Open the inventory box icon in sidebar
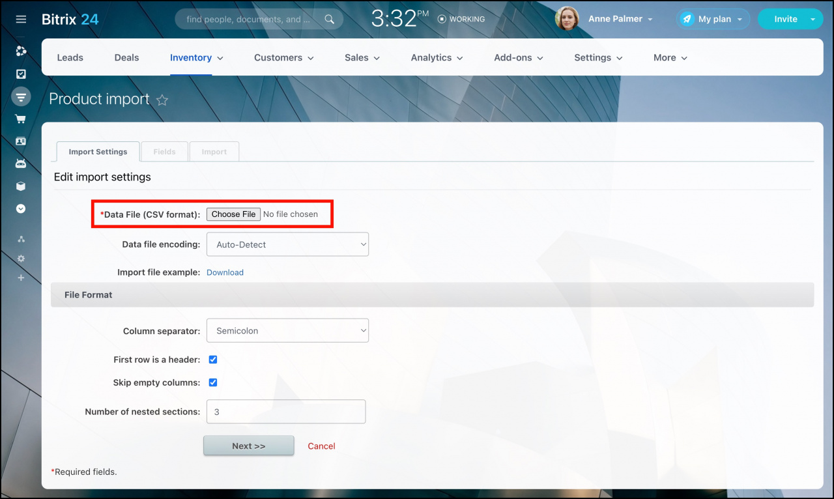Image resolution: width=834 pixels, height=499 pixels. (x=21, y=186)
